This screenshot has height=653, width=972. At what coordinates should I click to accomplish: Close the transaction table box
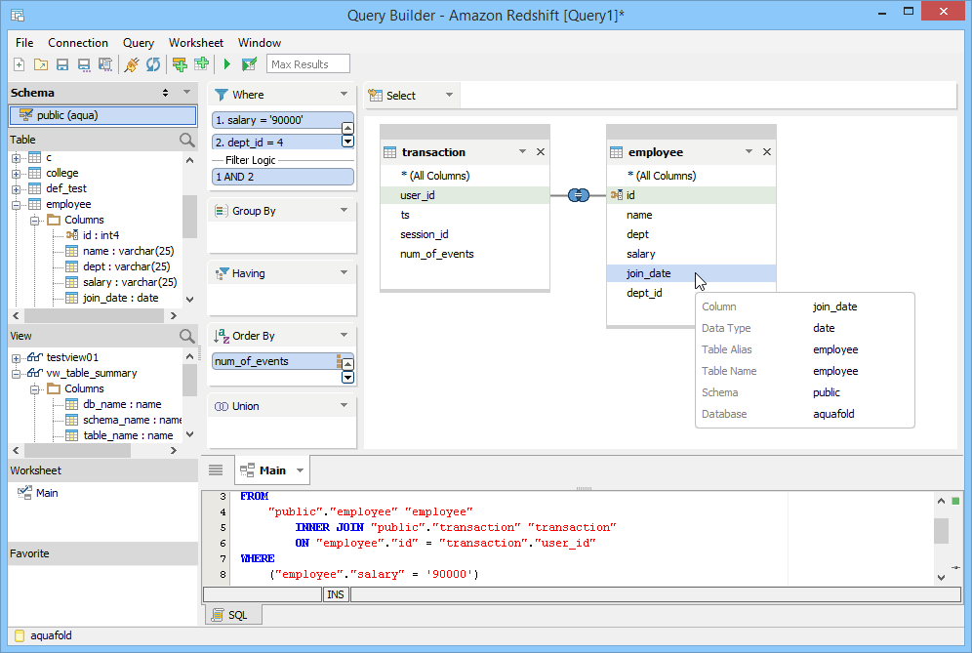click(x=541, y=152)
